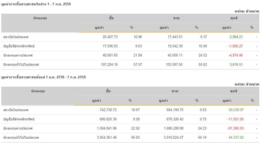
Task: Click the ซื้อ column header in top table
Action: coord(111,18)
